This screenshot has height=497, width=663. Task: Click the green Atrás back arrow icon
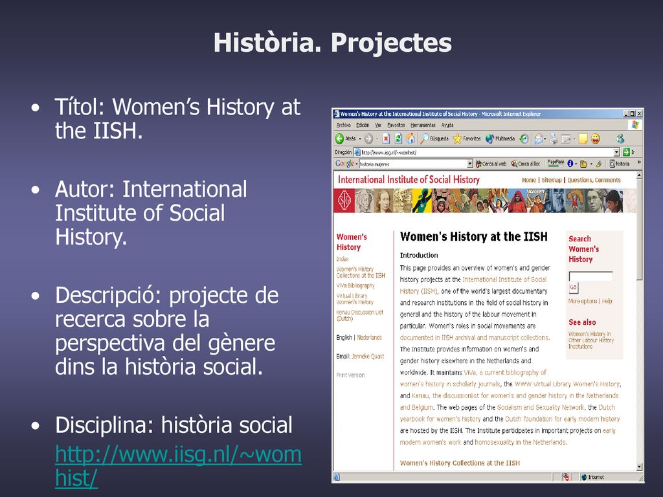click(339, 138)
